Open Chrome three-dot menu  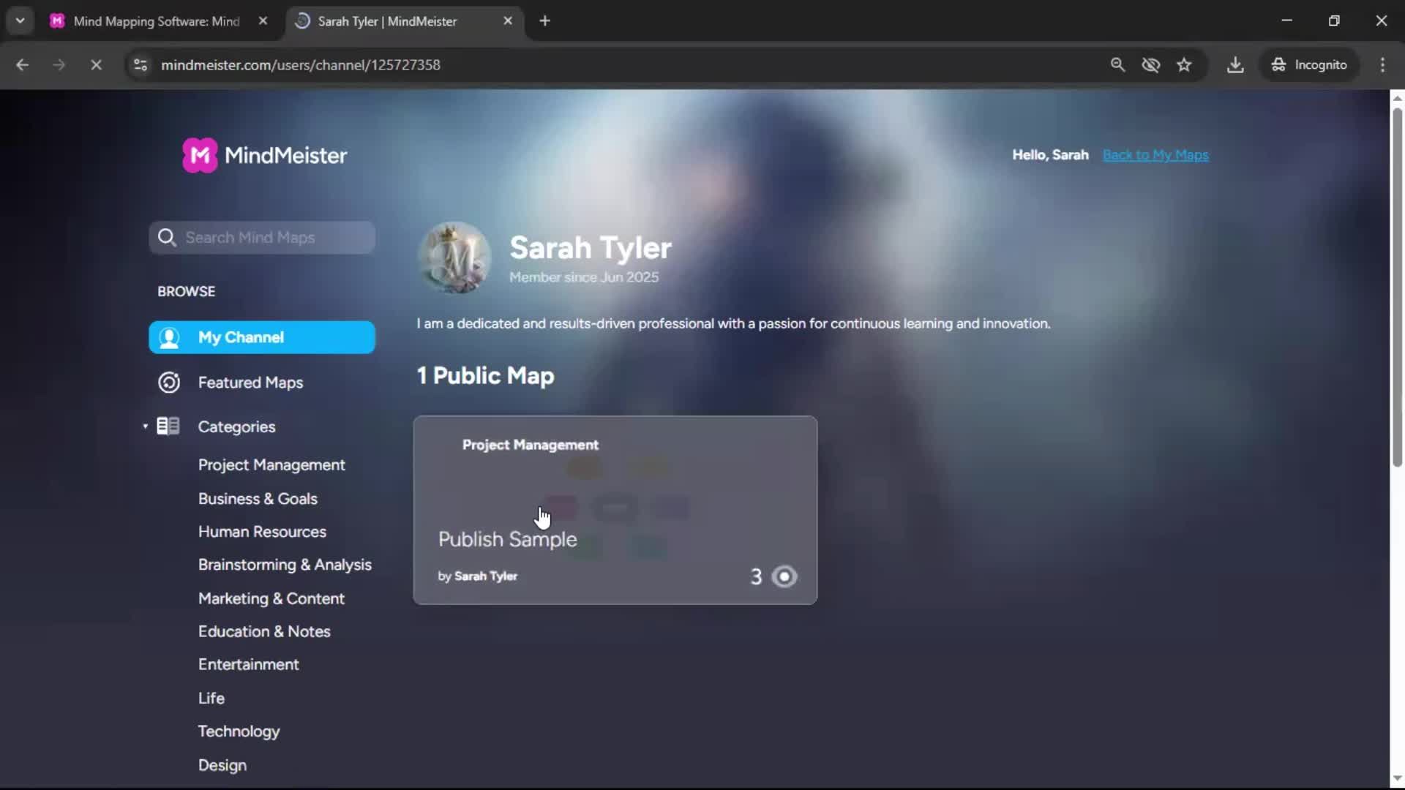coord(1382,65)
